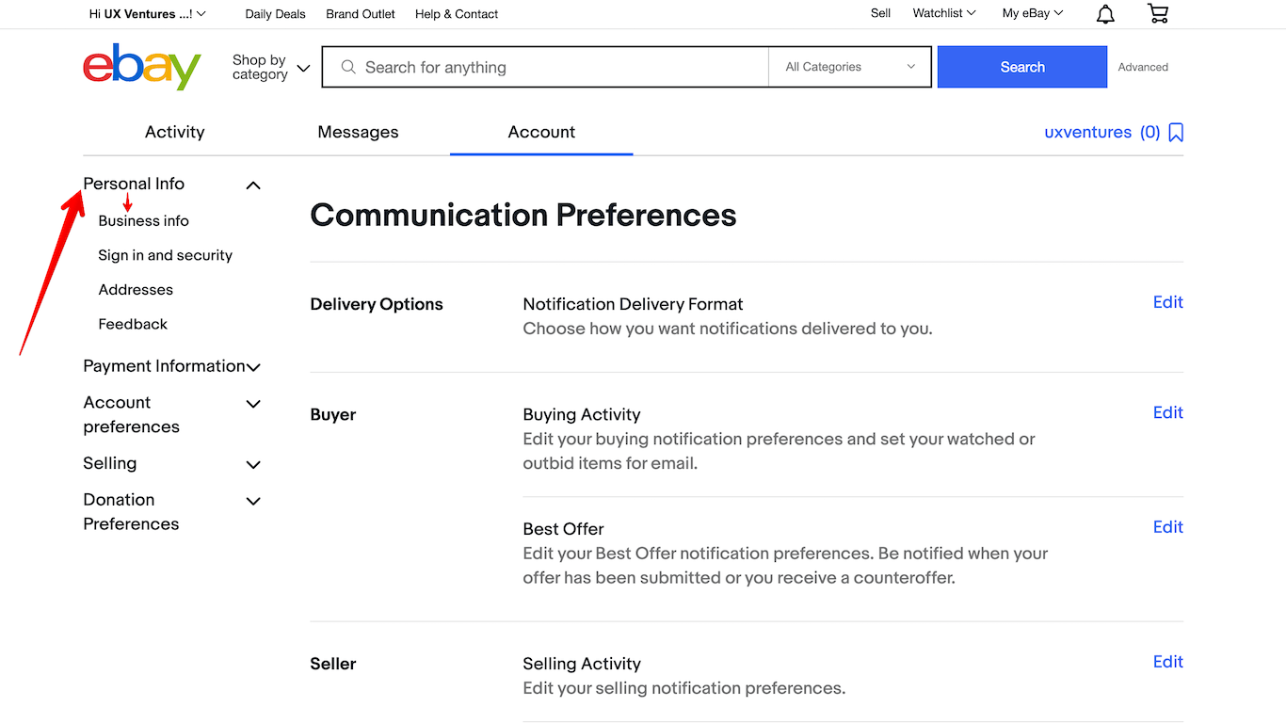Viewport: 1286px width, 723px height.
Task: Collapse the Personal Info section
Action: click(252, 185)
